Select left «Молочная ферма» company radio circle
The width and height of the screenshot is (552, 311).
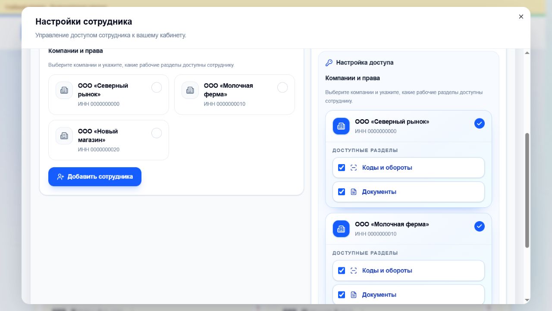[x=282, y=87]
